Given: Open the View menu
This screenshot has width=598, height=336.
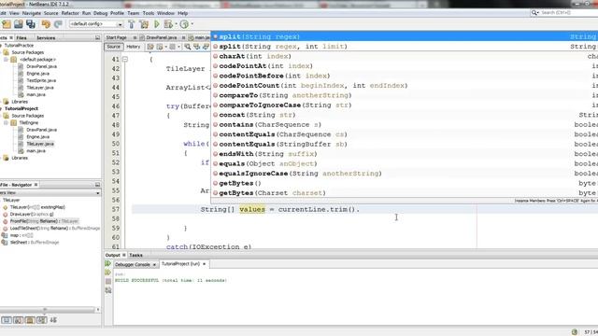Looking at the screenshot, I should tap(14, 13).
